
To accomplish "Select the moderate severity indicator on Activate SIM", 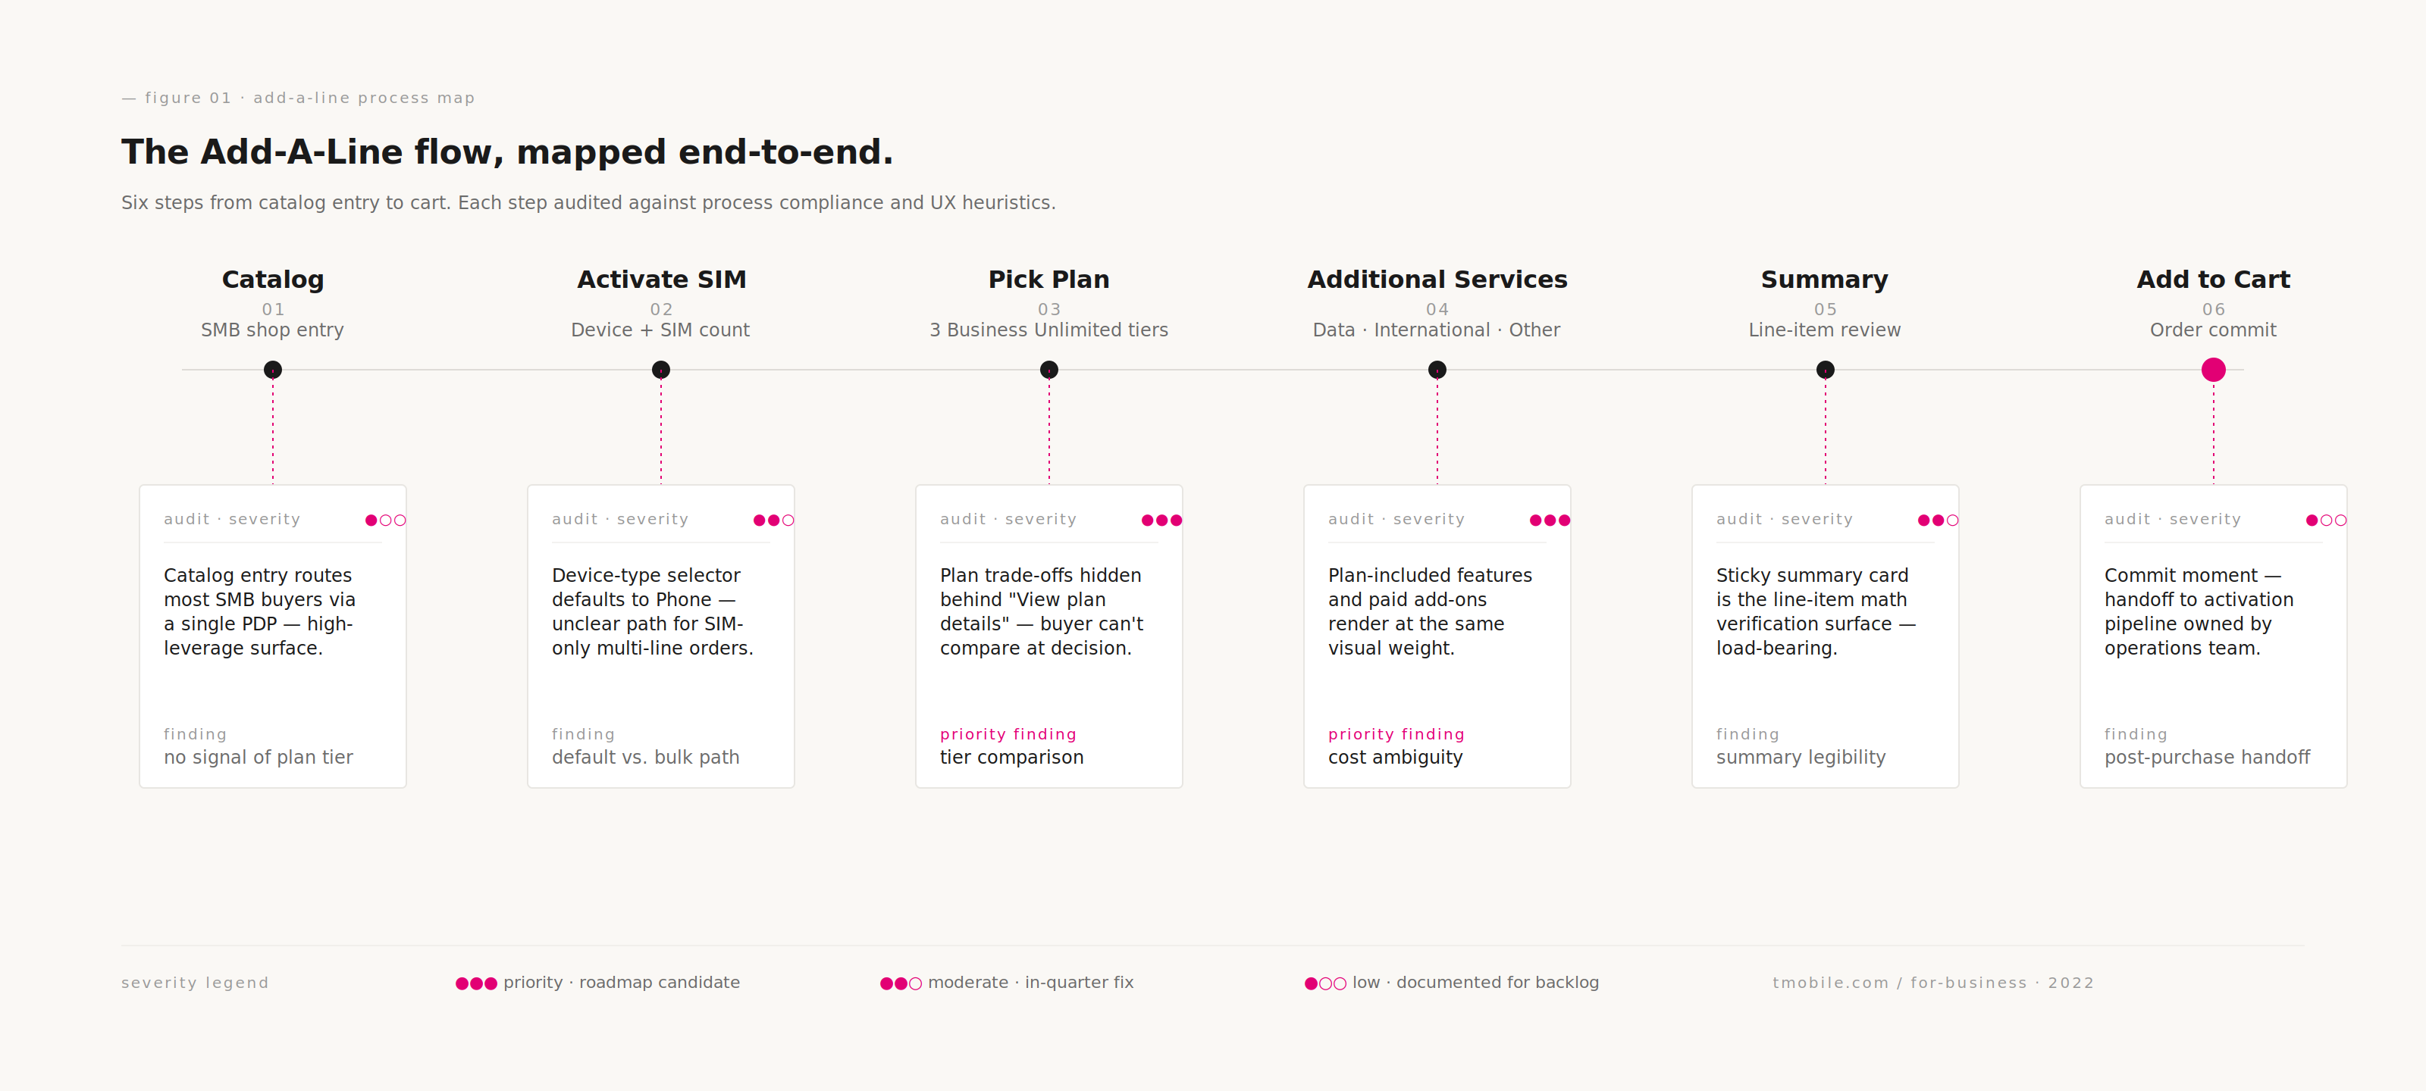I will coord(773,519).
